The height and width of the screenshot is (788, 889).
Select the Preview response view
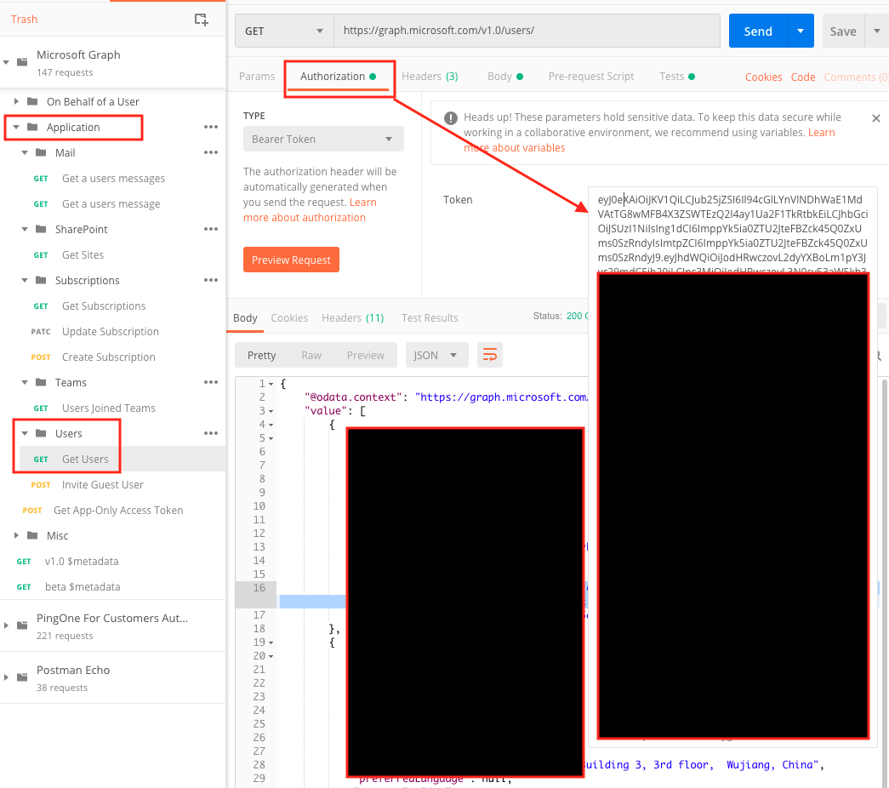pos(366,355)
